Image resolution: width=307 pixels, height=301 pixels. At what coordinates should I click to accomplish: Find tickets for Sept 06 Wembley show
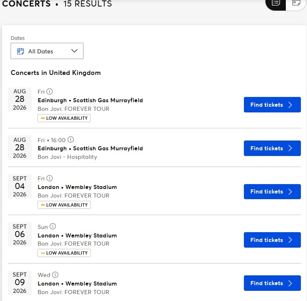[x=272, y=240]
